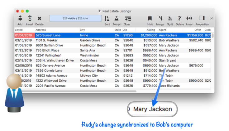The width and height of the screenshot is (229, 131).
Task: Open the Sort tool
Action: [107, 18]
